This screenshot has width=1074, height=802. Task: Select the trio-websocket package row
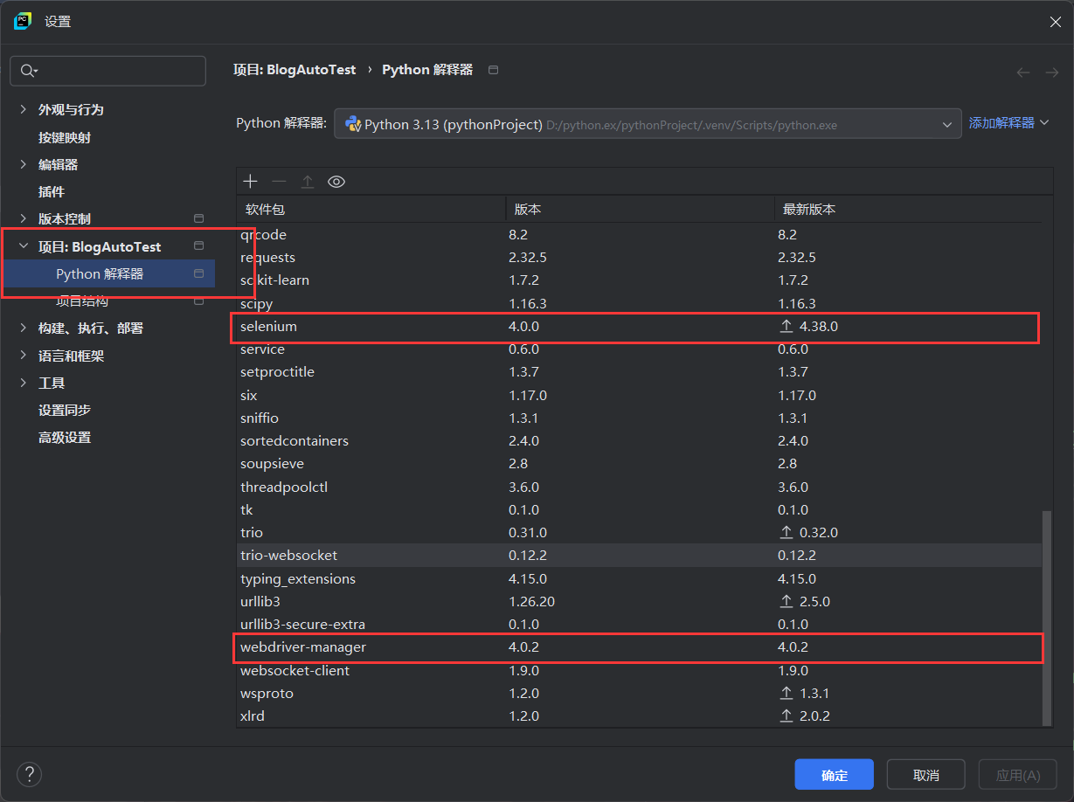point(639,556)
